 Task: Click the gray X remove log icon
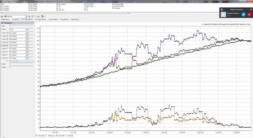[x=35, y=16]
